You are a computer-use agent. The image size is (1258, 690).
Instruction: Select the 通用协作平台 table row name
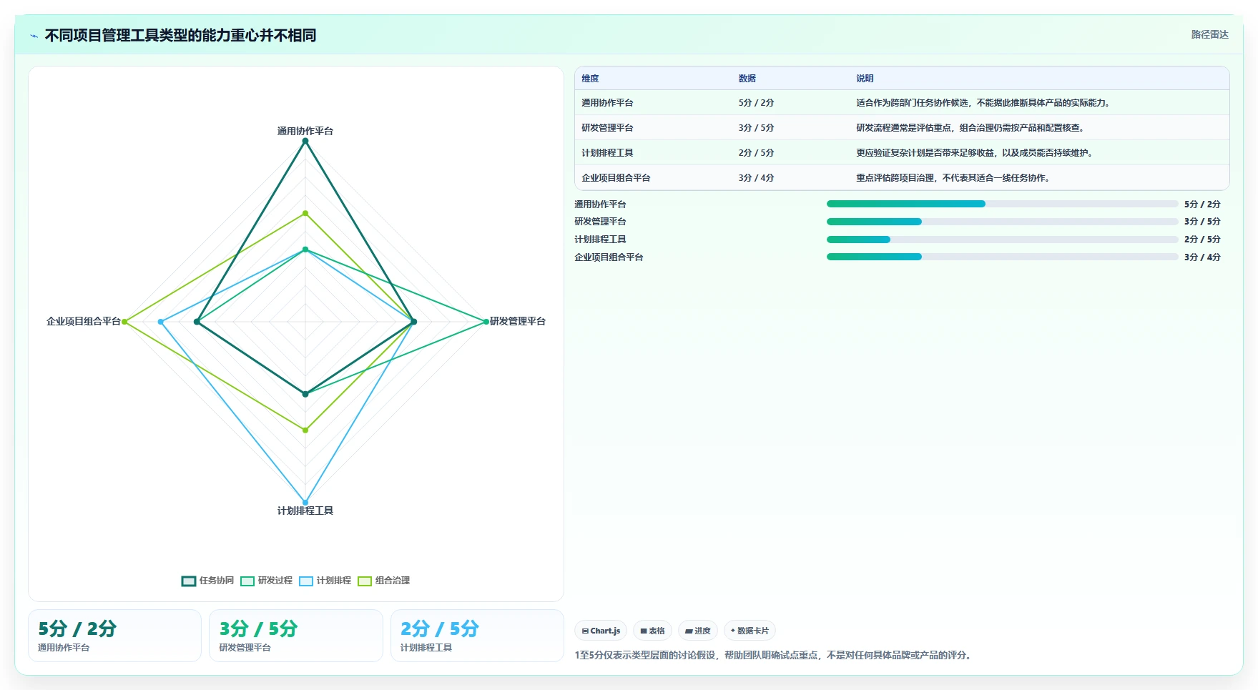(607, 103)
